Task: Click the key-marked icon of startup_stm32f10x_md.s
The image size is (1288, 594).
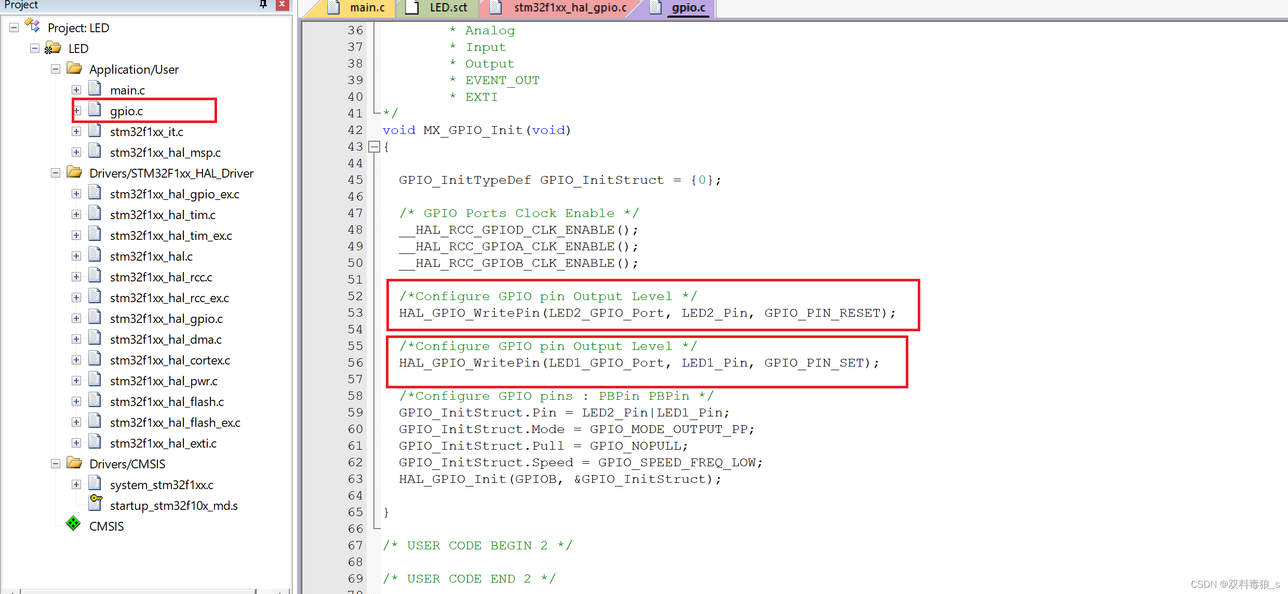Action: coord(96,503)
